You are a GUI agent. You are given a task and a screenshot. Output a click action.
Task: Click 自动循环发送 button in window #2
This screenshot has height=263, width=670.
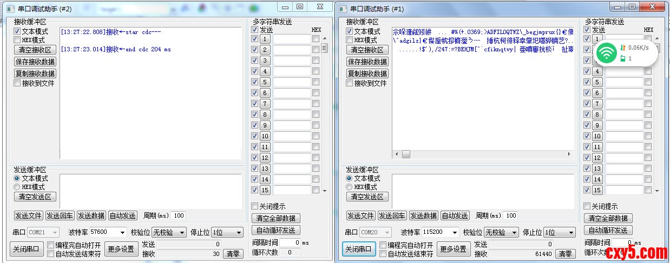click(x=275, y=230)
